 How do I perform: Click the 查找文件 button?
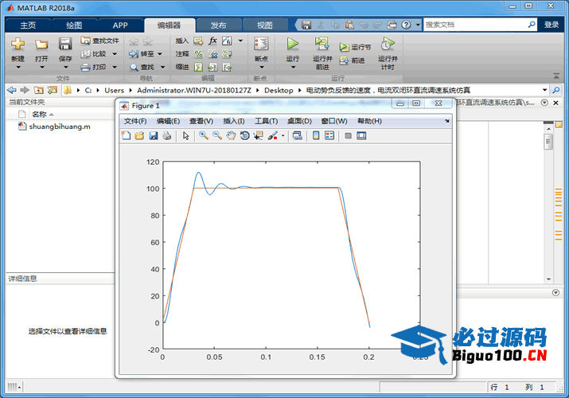[x=100, y=41]
